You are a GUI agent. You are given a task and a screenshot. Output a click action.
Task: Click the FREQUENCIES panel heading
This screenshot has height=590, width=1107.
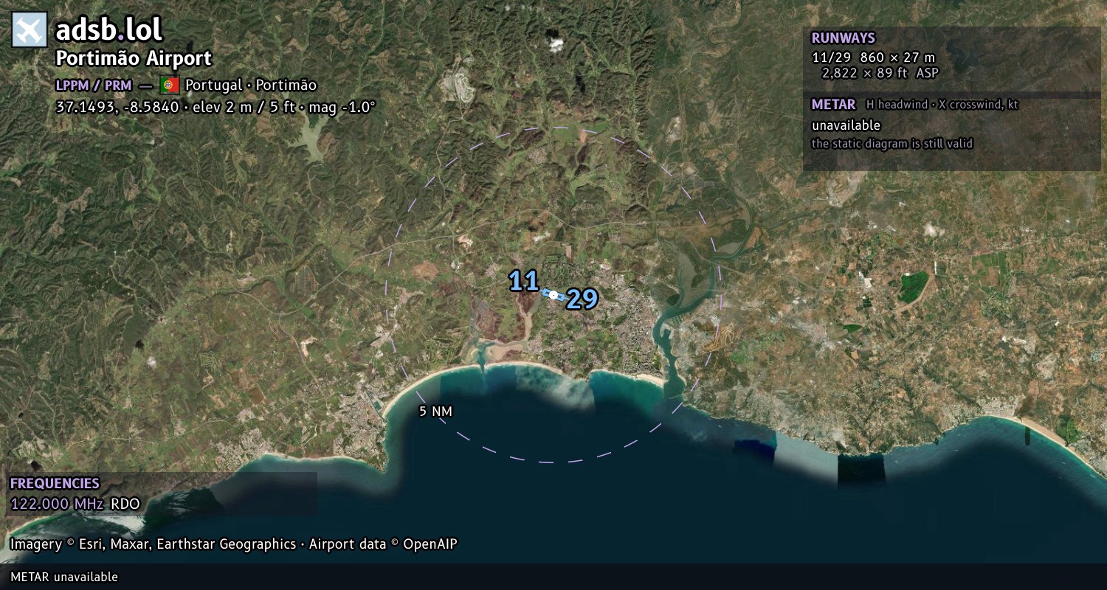coord(55,484)
